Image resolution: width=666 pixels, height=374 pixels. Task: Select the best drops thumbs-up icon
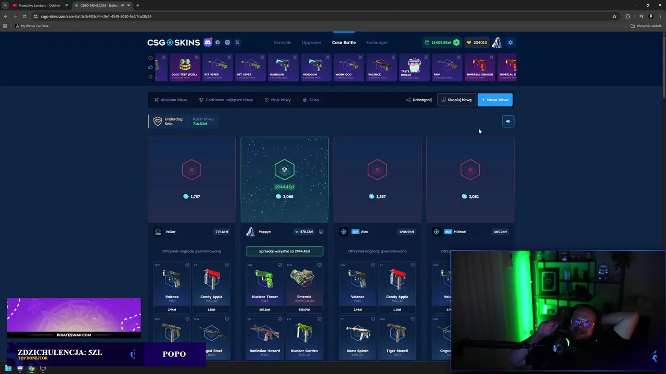[x=150, y=67]
